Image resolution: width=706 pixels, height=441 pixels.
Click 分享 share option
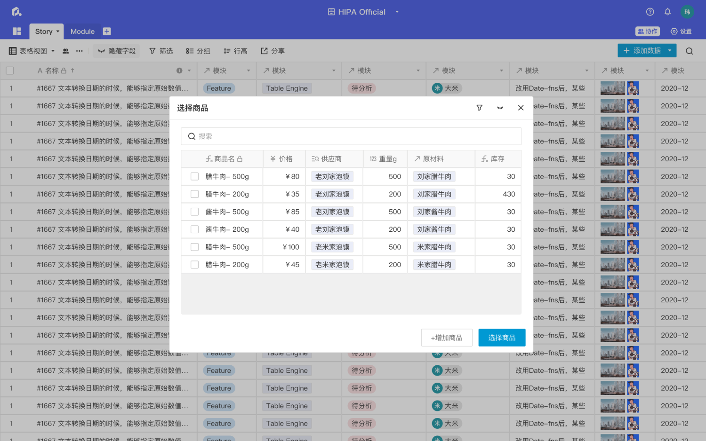click(x=273, y=51)
